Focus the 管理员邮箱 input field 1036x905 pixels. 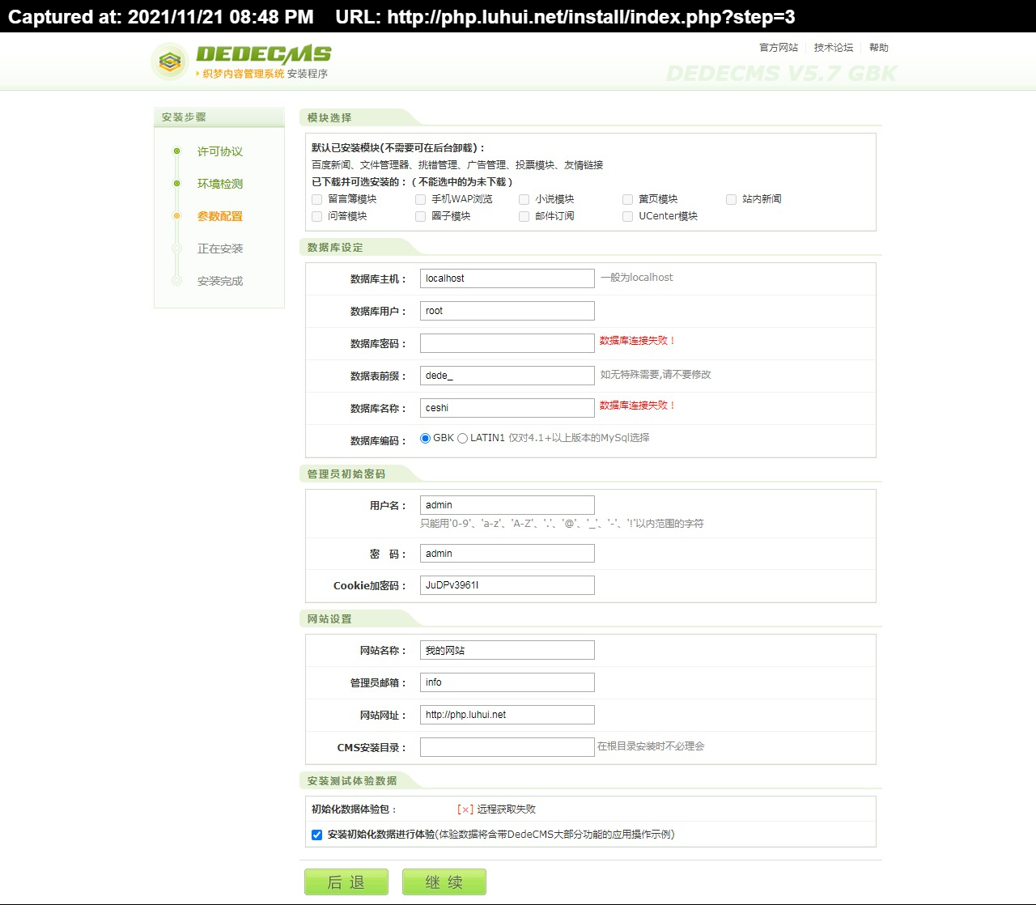pos(507,682)
